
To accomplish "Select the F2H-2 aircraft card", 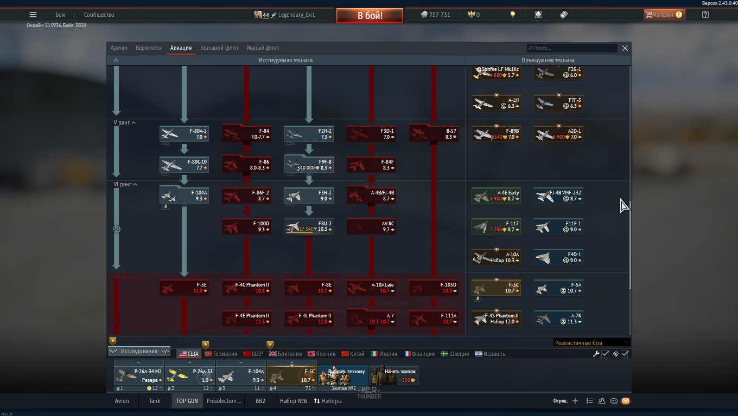I will [309, 134].
